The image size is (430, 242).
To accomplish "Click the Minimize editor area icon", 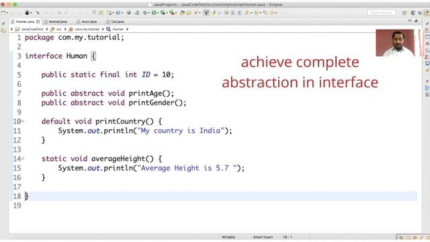I will (x=410, y=21).
